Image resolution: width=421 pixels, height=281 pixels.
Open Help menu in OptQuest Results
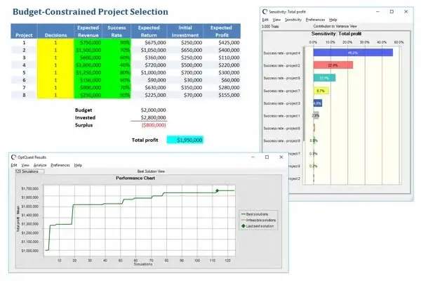[78, 165]
